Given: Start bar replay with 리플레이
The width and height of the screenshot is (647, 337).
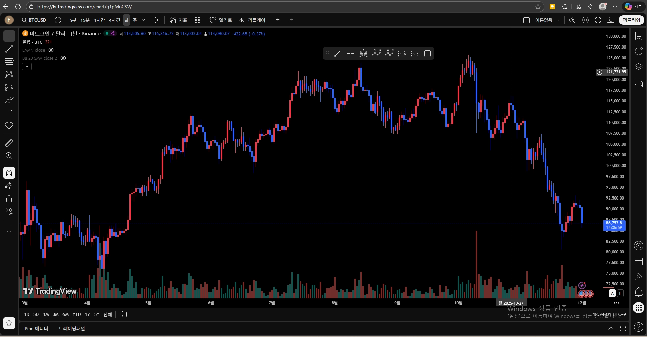Looking at the screenshot, I should 252,20.
